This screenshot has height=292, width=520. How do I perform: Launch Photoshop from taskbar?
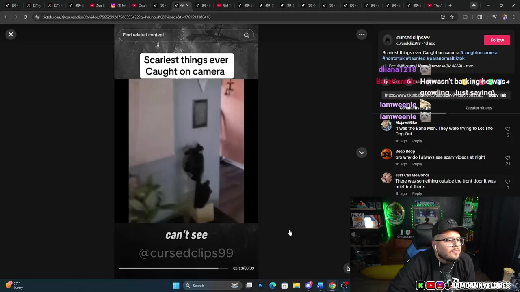[261, 286]
